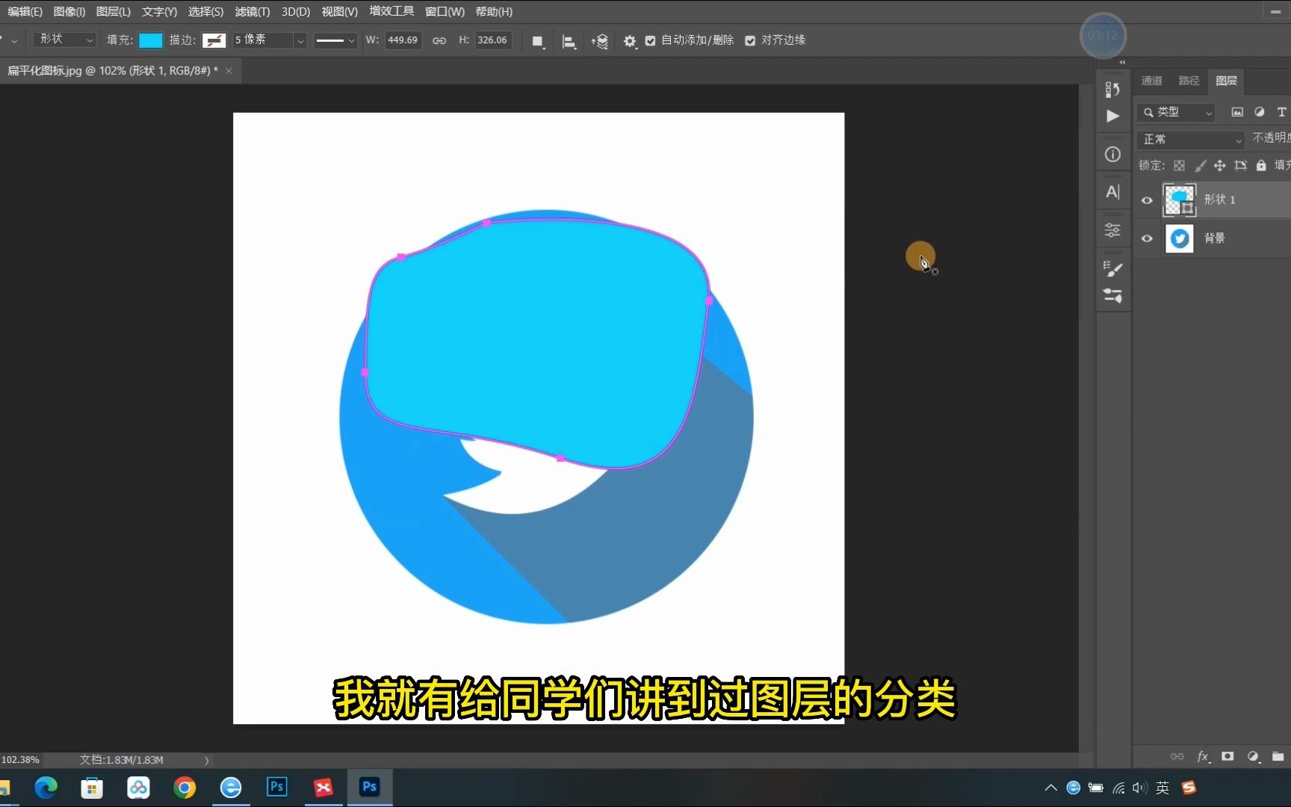Open stroke line style dropdown
The width and height of the screenshot is (1291, 807).
[x=335, y=41]
